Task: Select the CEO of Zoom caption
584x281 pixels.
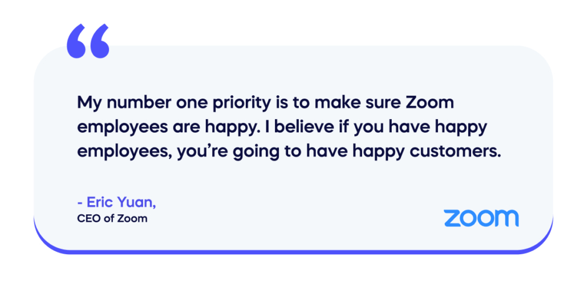Action: tap(112, 218)
